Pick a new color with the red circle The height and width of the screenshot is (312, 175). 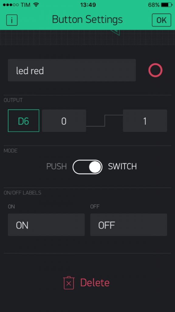[x=155, y=70]
